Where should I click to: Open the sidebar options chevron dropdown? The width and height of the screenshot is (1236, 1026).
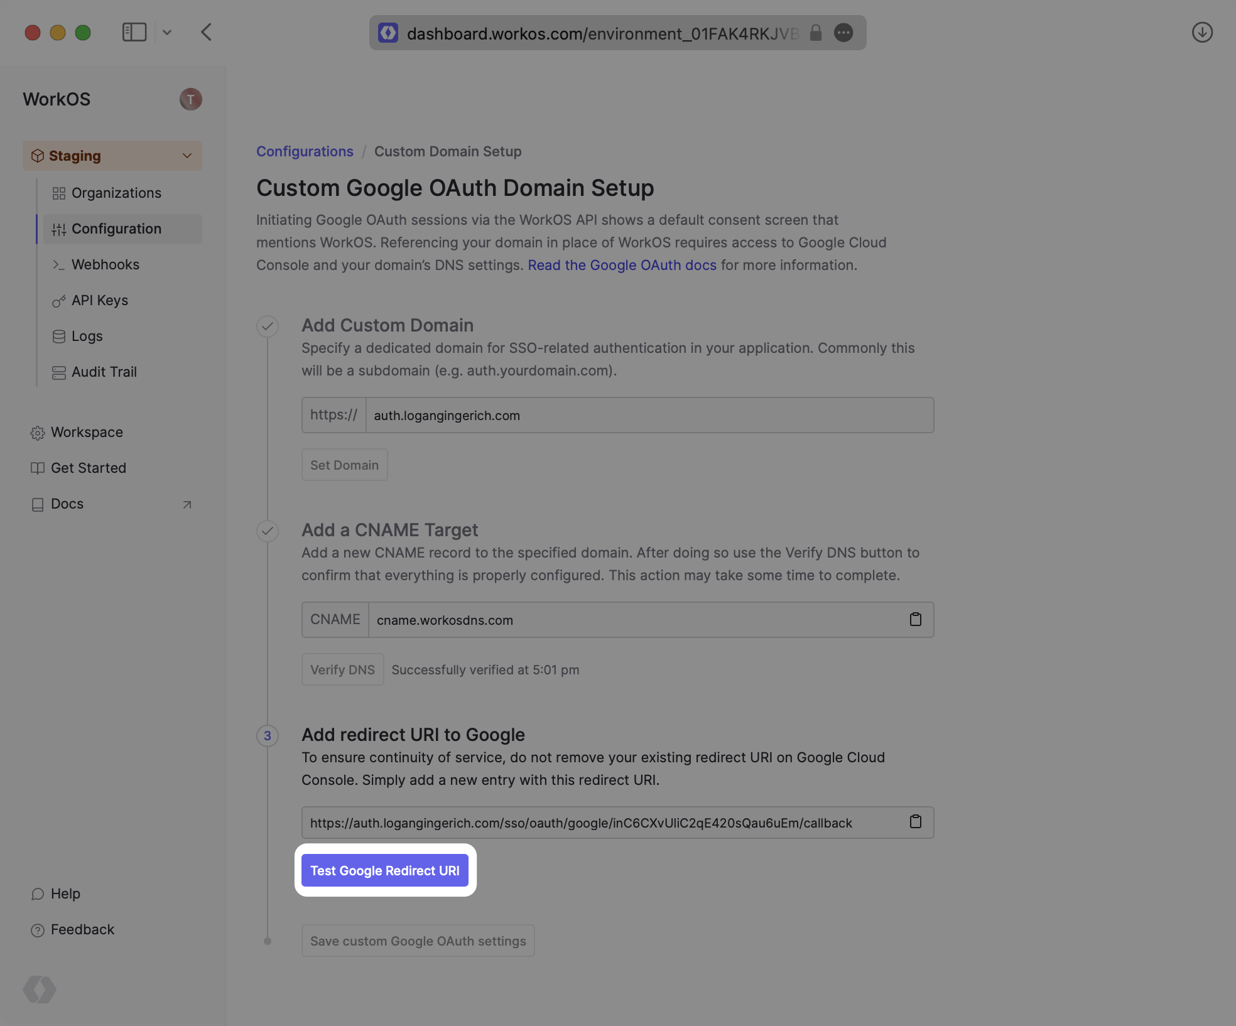click(167, 32)
